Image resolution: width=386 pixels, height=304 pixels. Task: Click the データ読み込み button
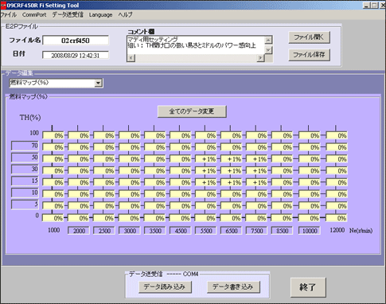tap(165, 287)
